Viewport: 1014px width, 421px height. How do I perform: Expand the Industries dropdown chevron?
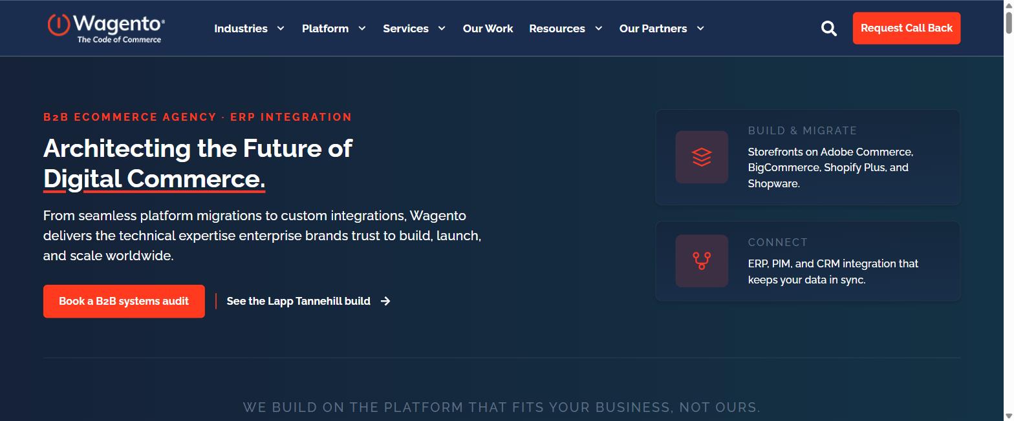coord(281,28)
